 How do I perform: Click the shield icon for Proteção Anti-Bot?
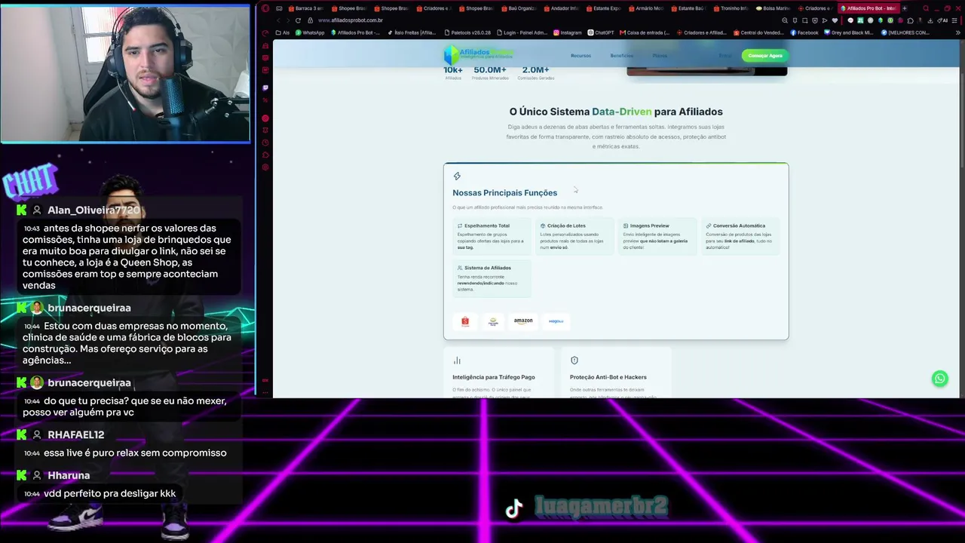pos(574,360)
